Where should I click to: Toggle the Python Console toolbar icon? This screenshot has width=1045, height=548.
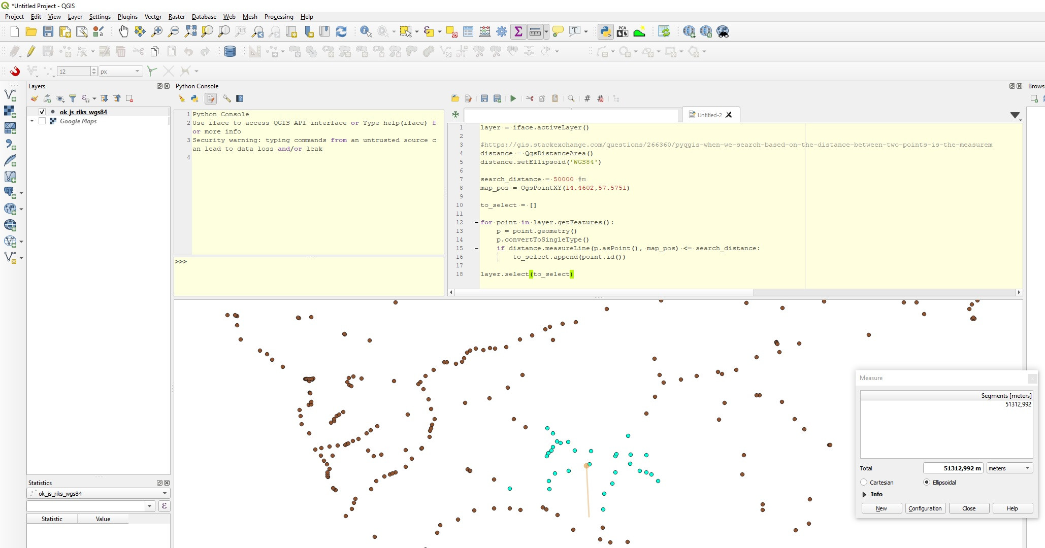click(605, 31)
